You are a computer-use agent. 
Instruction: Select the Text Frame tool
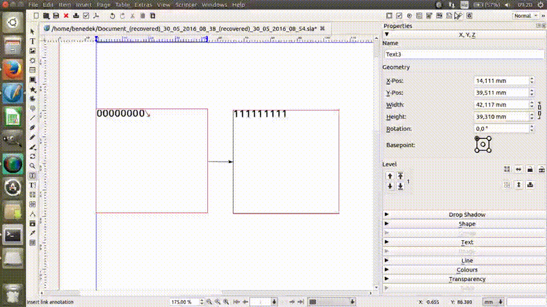pyautogui.click(x=33, y=41)
